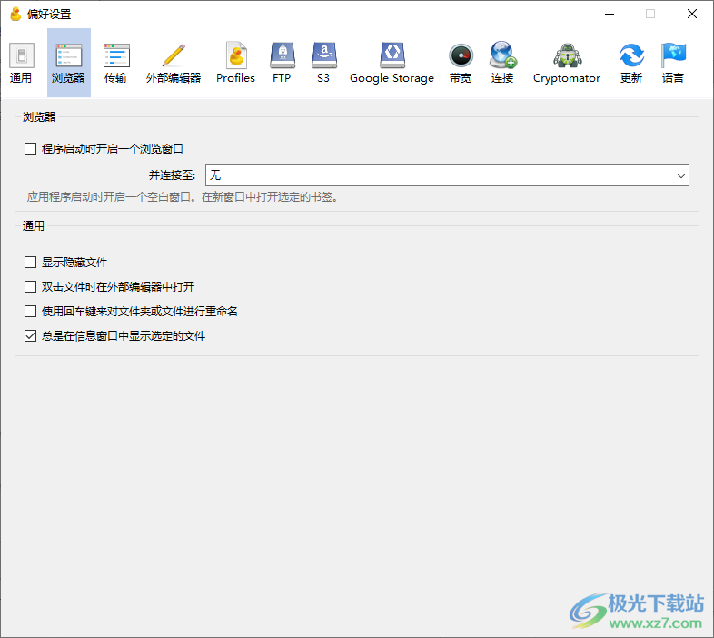The width and height of the screenshot is (714, 638).
Task: Open the 连接 (Connection) globe tab
Action: click(x=502, y=63)
